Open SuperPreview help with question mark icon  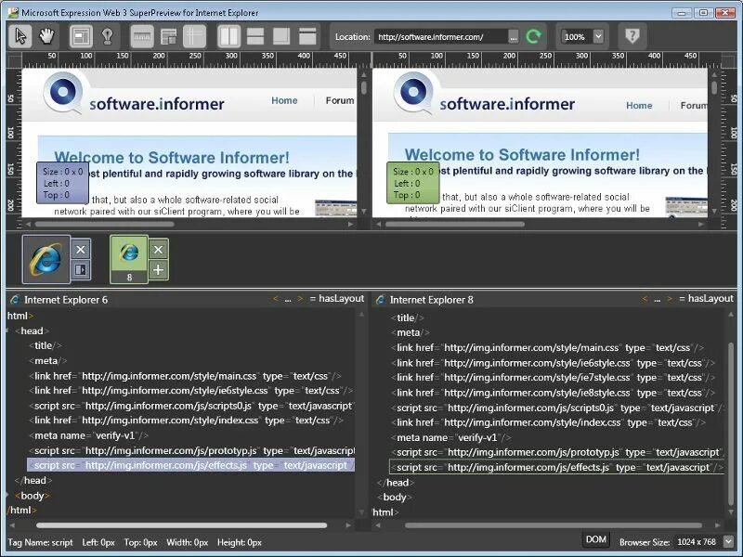(x=632, y=36)
